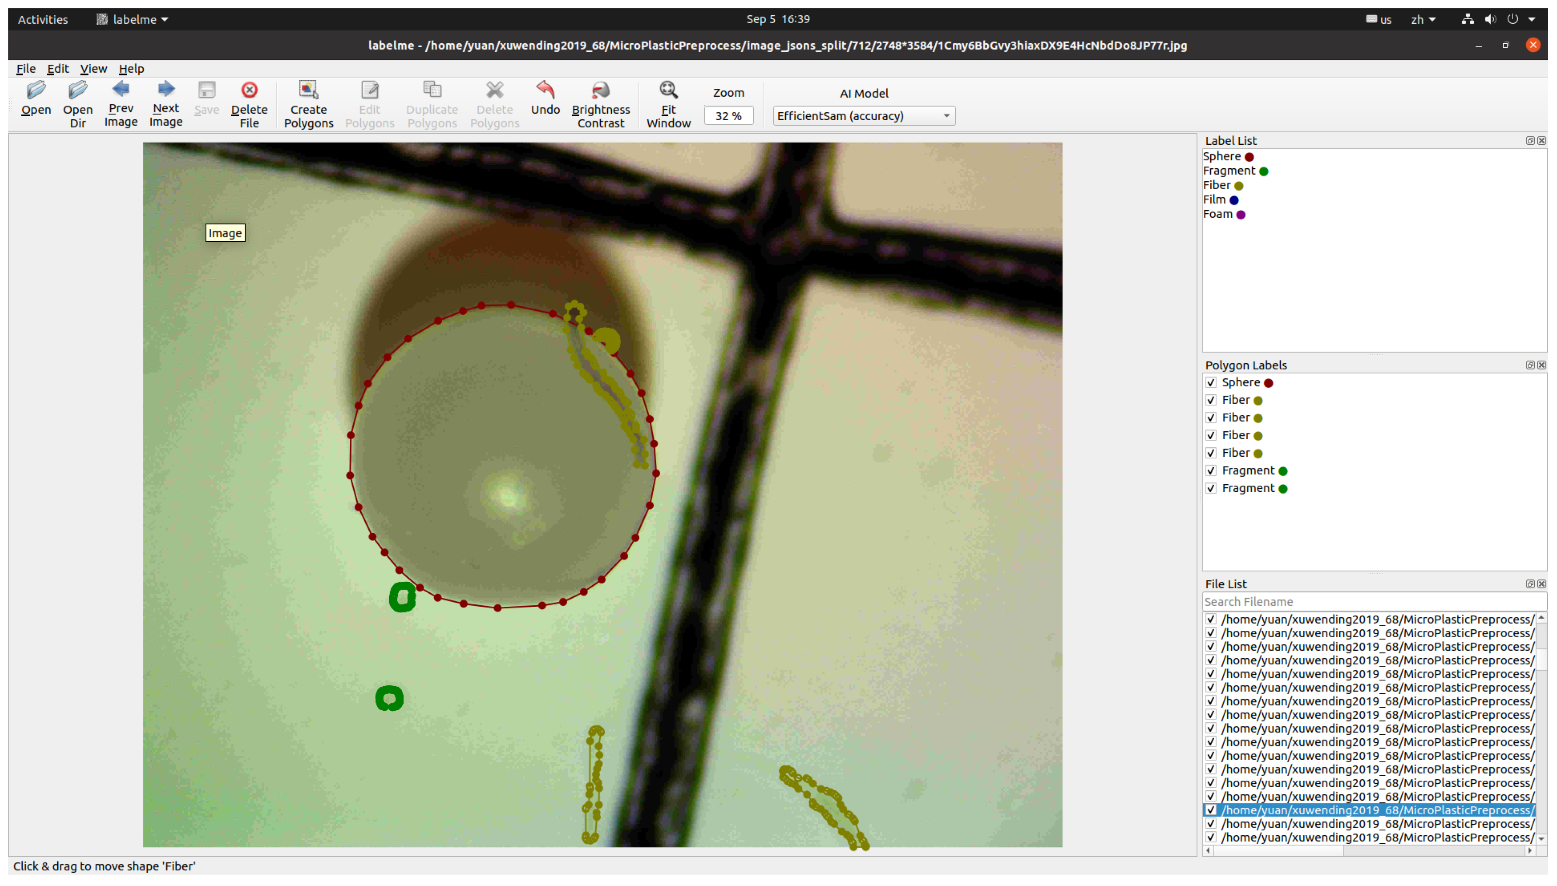Screen dimensions: 1557x886
Task: Toggle the highlighted file's checkbox
Action: (x=1211, y=810)
